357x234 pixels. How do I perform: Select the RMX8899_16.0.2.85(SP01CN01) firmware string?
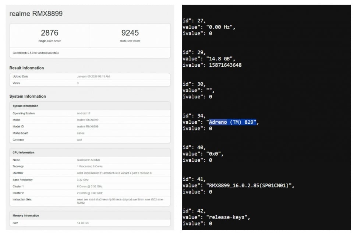[250, 185]
